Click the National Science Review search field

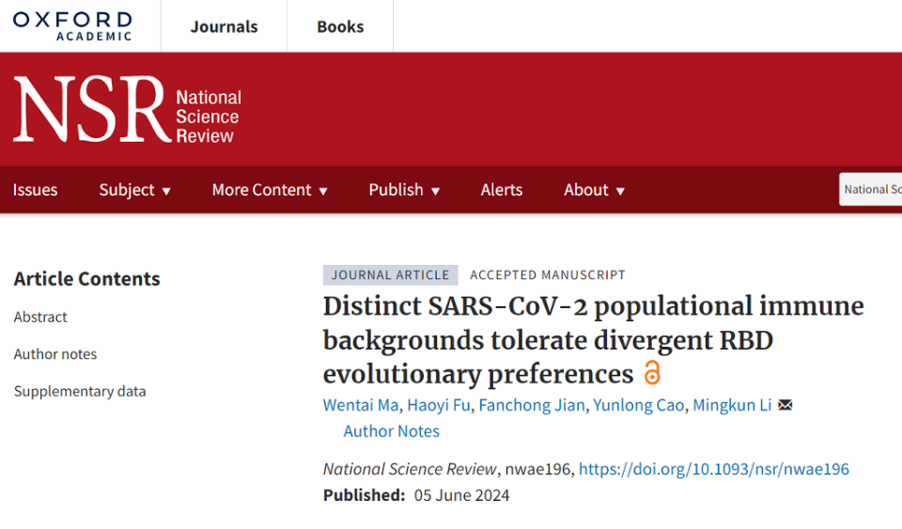[x=871, y=190]
